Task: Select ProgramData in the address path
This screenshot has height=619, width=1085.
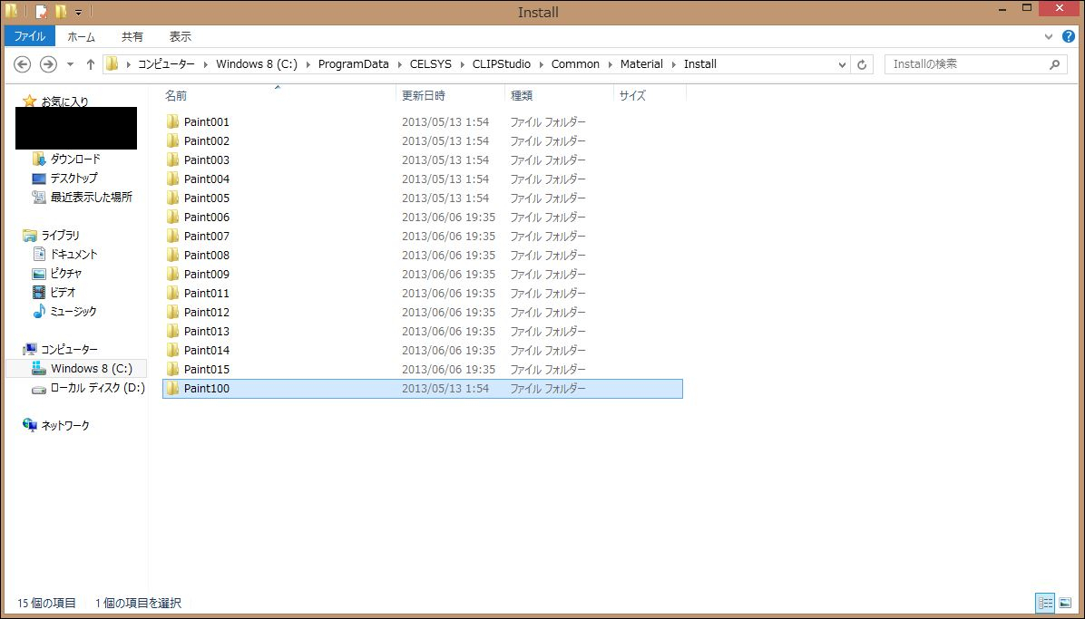Action: point(354,64)
